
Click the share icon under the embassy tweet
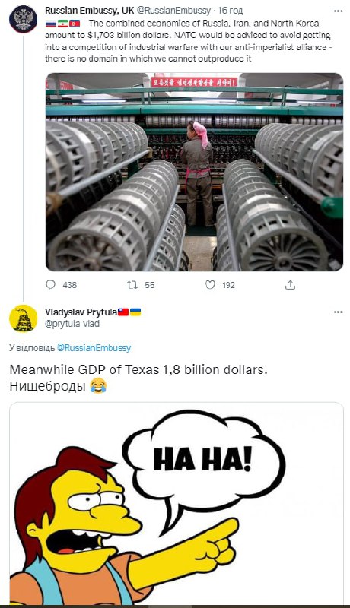pos(290,285)
